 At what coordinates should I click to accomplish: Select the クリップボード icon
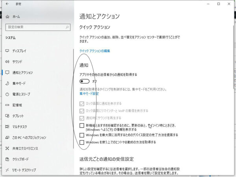point(7,159)
